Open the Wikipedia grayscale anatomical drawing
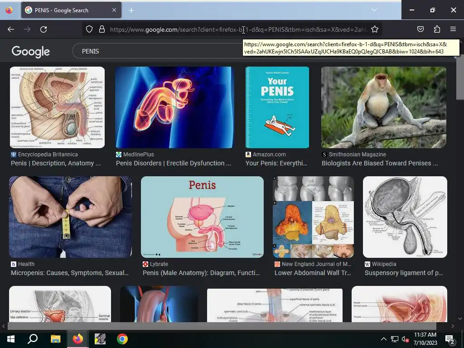 click(x=405, y=217)
